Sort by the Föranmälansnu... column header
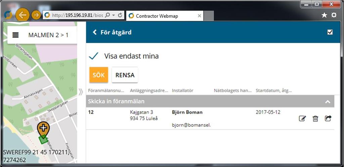The image size is (344, 167). 106,91
